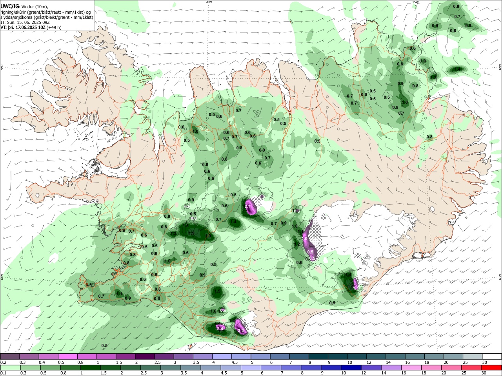Viewport: 502px width, 376px height.
Task: Click the palest green 0.1 rain swatch
Action: point(9,367)
